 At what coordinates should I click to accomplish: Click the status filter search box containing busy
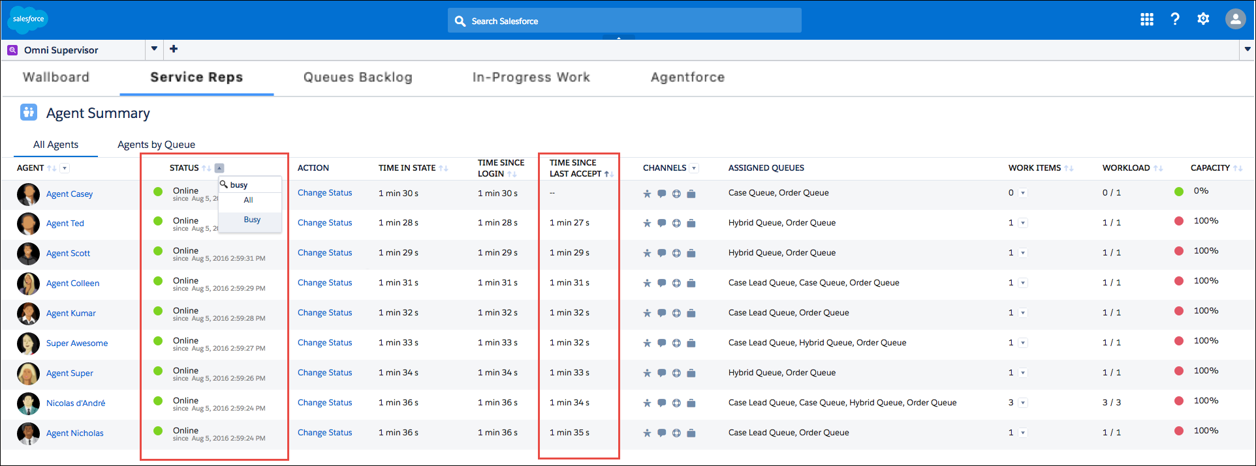point(250,185)
